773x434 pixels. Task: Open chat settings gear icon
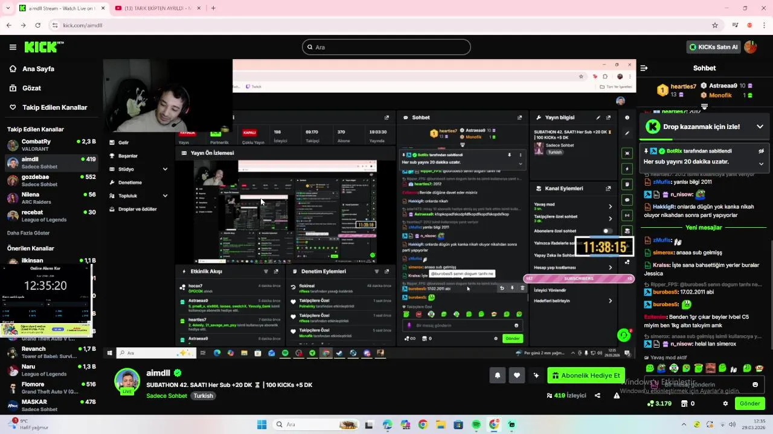pyautogui.click(x=725, y=403)
